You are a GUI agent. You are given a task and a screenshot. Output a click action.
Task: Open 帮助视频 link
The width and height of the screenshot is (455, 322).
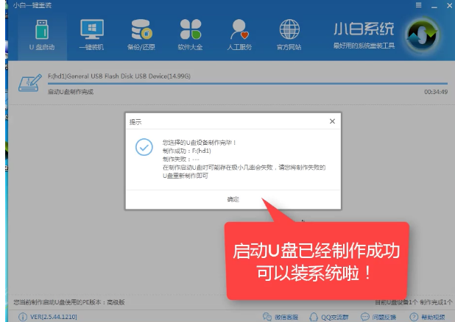[x=427, y=317]
